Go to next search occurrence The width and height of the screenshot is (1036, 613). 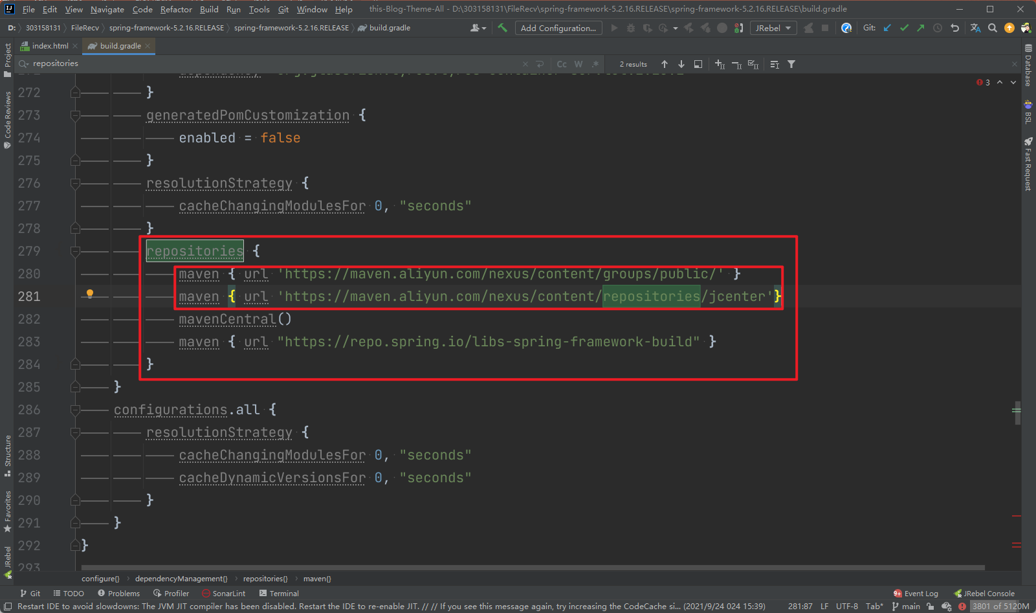click(681, 64)
